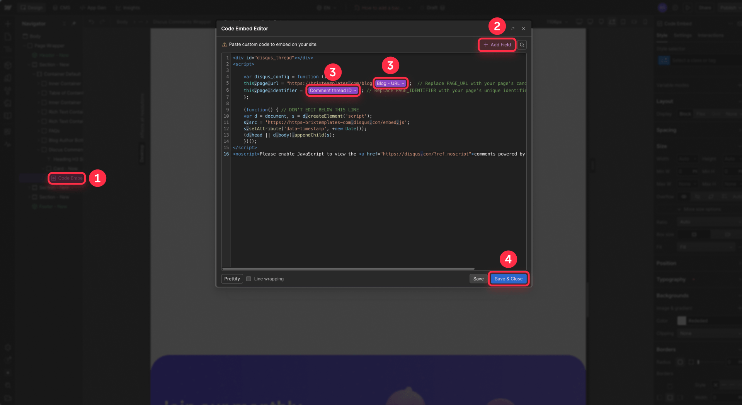The width and height of the screenshot is (742, 405).
Task: Set Display to Flex in the Layout section
Action: [701, 114]
